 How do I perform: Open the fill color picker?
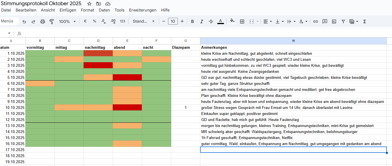(x=232, y=22)
